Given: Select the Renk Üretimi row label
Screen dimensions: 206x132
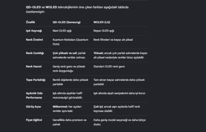Looking at the screenshot, I should (x=35, y=40).
